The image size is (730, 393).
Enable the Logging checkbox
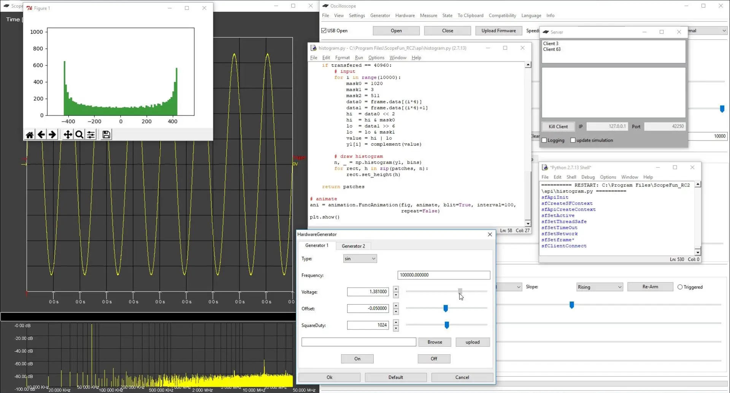coord(544,140)
